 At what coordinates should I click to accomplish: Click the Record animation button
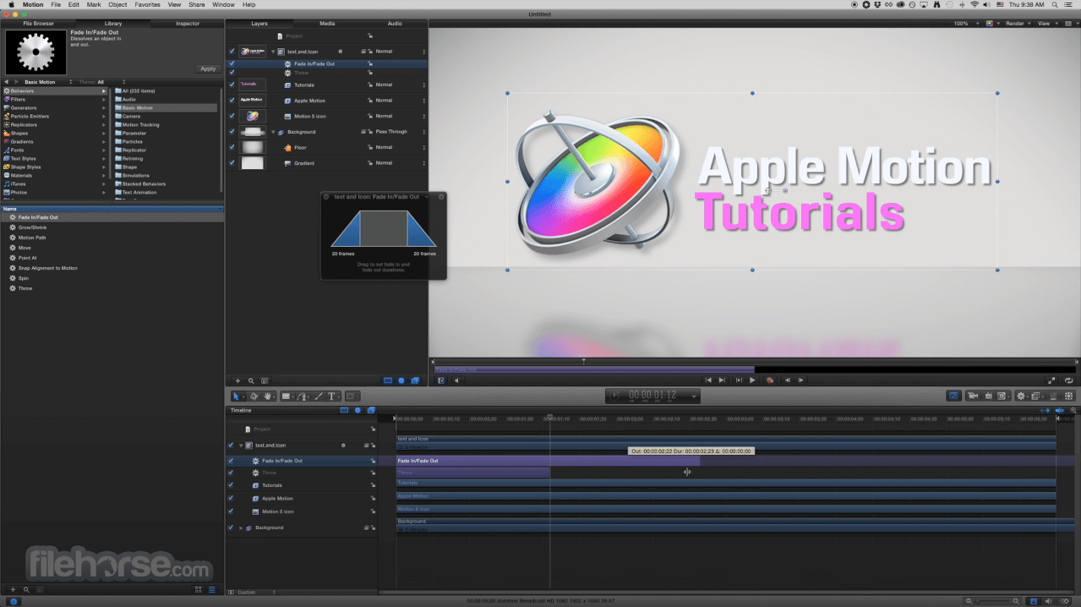tap(770, 380)
